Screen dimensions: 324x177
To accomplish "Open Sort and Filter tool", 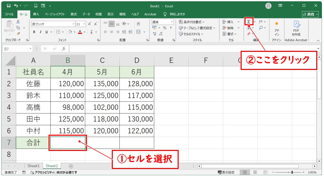I will [x=261, y=22].
